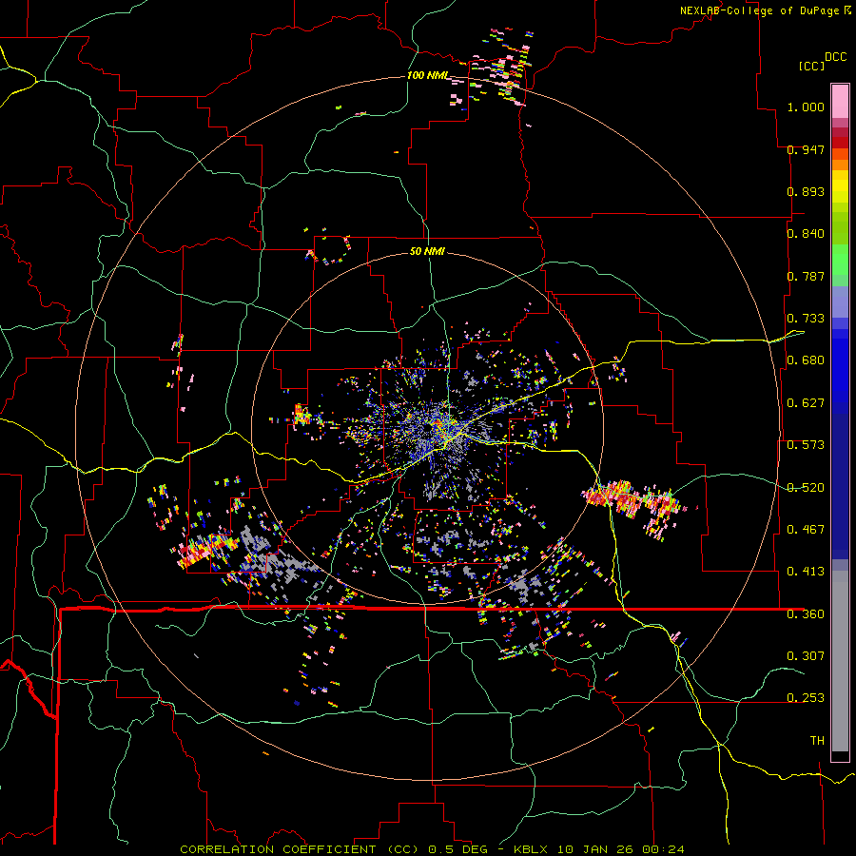Image resolution: width=856 pixels, height=856 pixels.
Task: Click the 0.627 colorbar value
Action: click(x=806, y=403)
